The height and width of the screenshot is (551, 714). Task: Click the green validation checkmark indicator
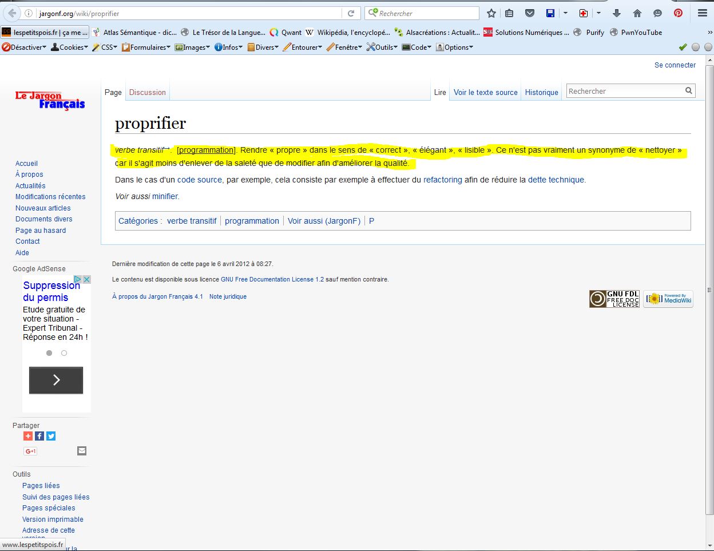(x=683, y=47)
